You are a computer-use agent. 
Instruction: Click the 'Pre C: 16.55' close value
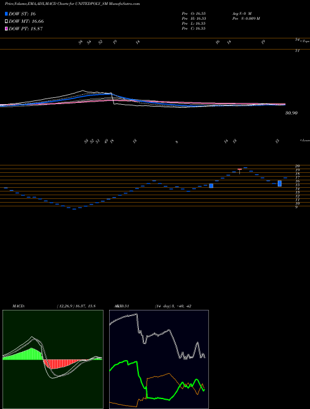193,29
